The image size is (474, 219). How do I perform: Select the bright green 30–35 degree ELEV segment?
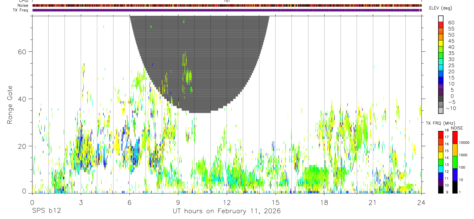[441, 55]
